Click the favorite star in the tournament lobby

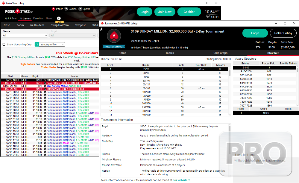click(x=101, y=29)
